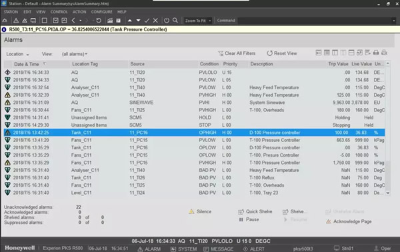This screenshot has width=400, height=252.
Task: Open the group display toolbar icon
Action: 119,21
